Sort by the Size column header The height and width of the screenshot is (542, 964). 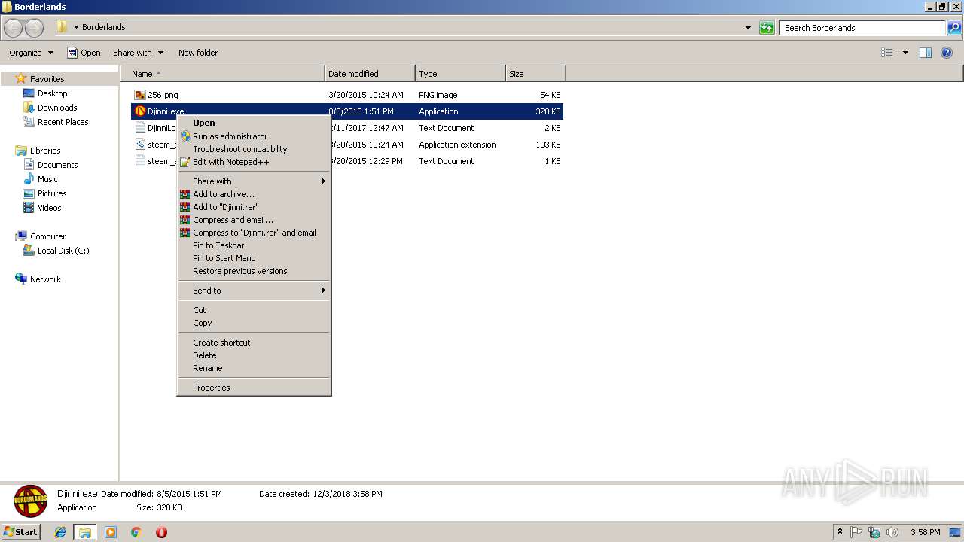tap(535, 74)
